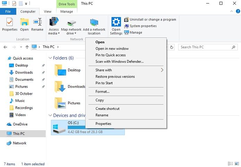Switch to large icons view in the status bar
The width and height of the screenshot is (241, 167).
[236, 164]
